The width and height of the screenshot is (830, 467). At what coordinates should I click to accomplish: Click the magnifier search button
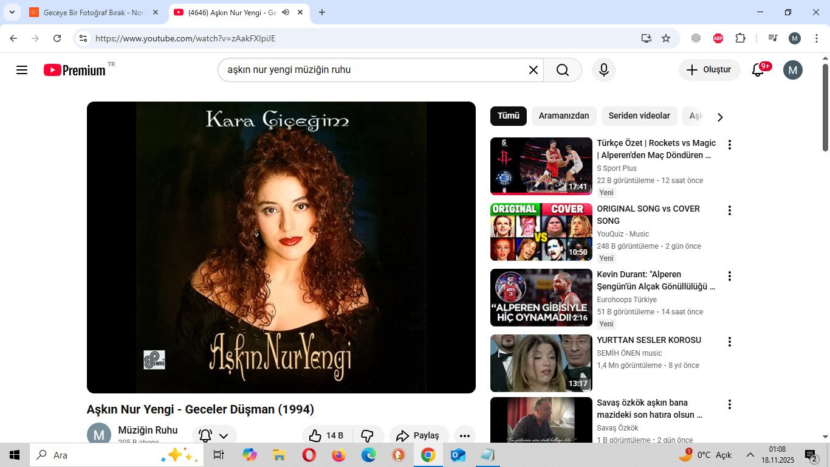point(563,70)
